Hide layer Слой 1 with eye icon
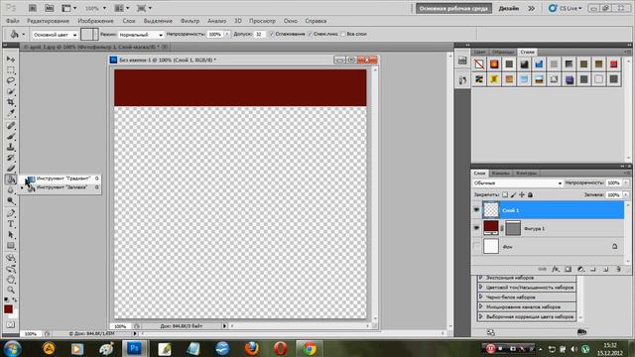635x357 pixels. (476, 210)
